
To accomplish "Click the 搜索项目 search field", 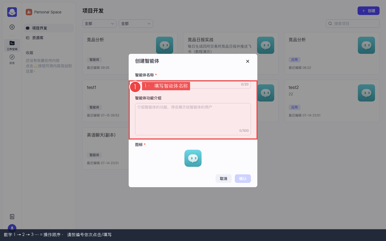I will (x=353, y=24).
